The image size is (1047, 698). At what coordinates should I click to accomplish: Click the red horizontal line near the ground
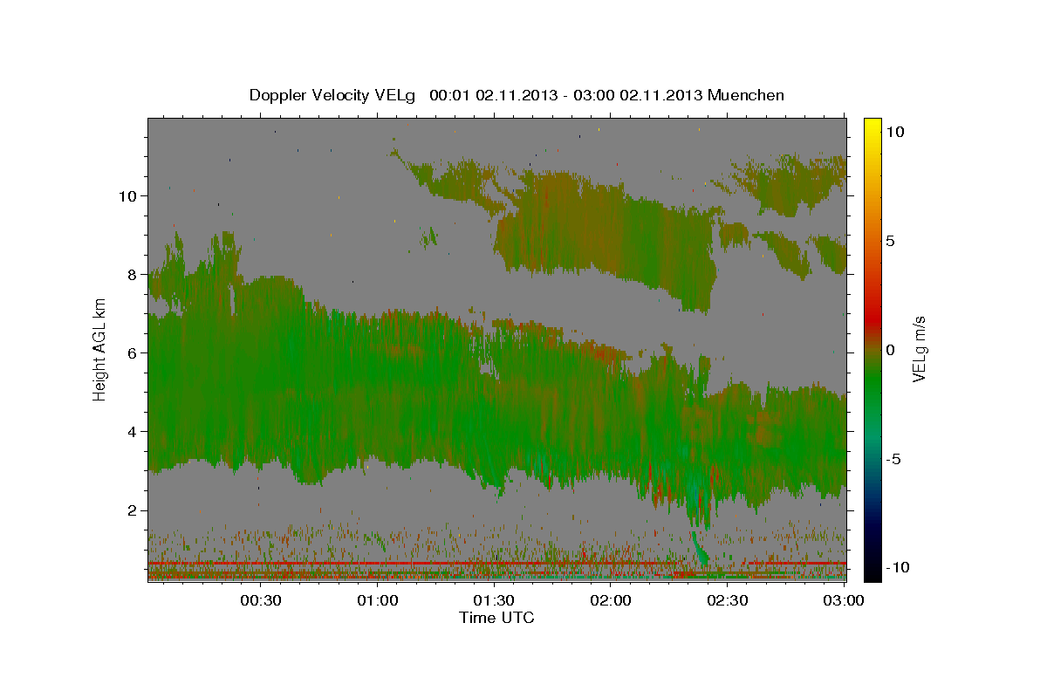(496, 564)
